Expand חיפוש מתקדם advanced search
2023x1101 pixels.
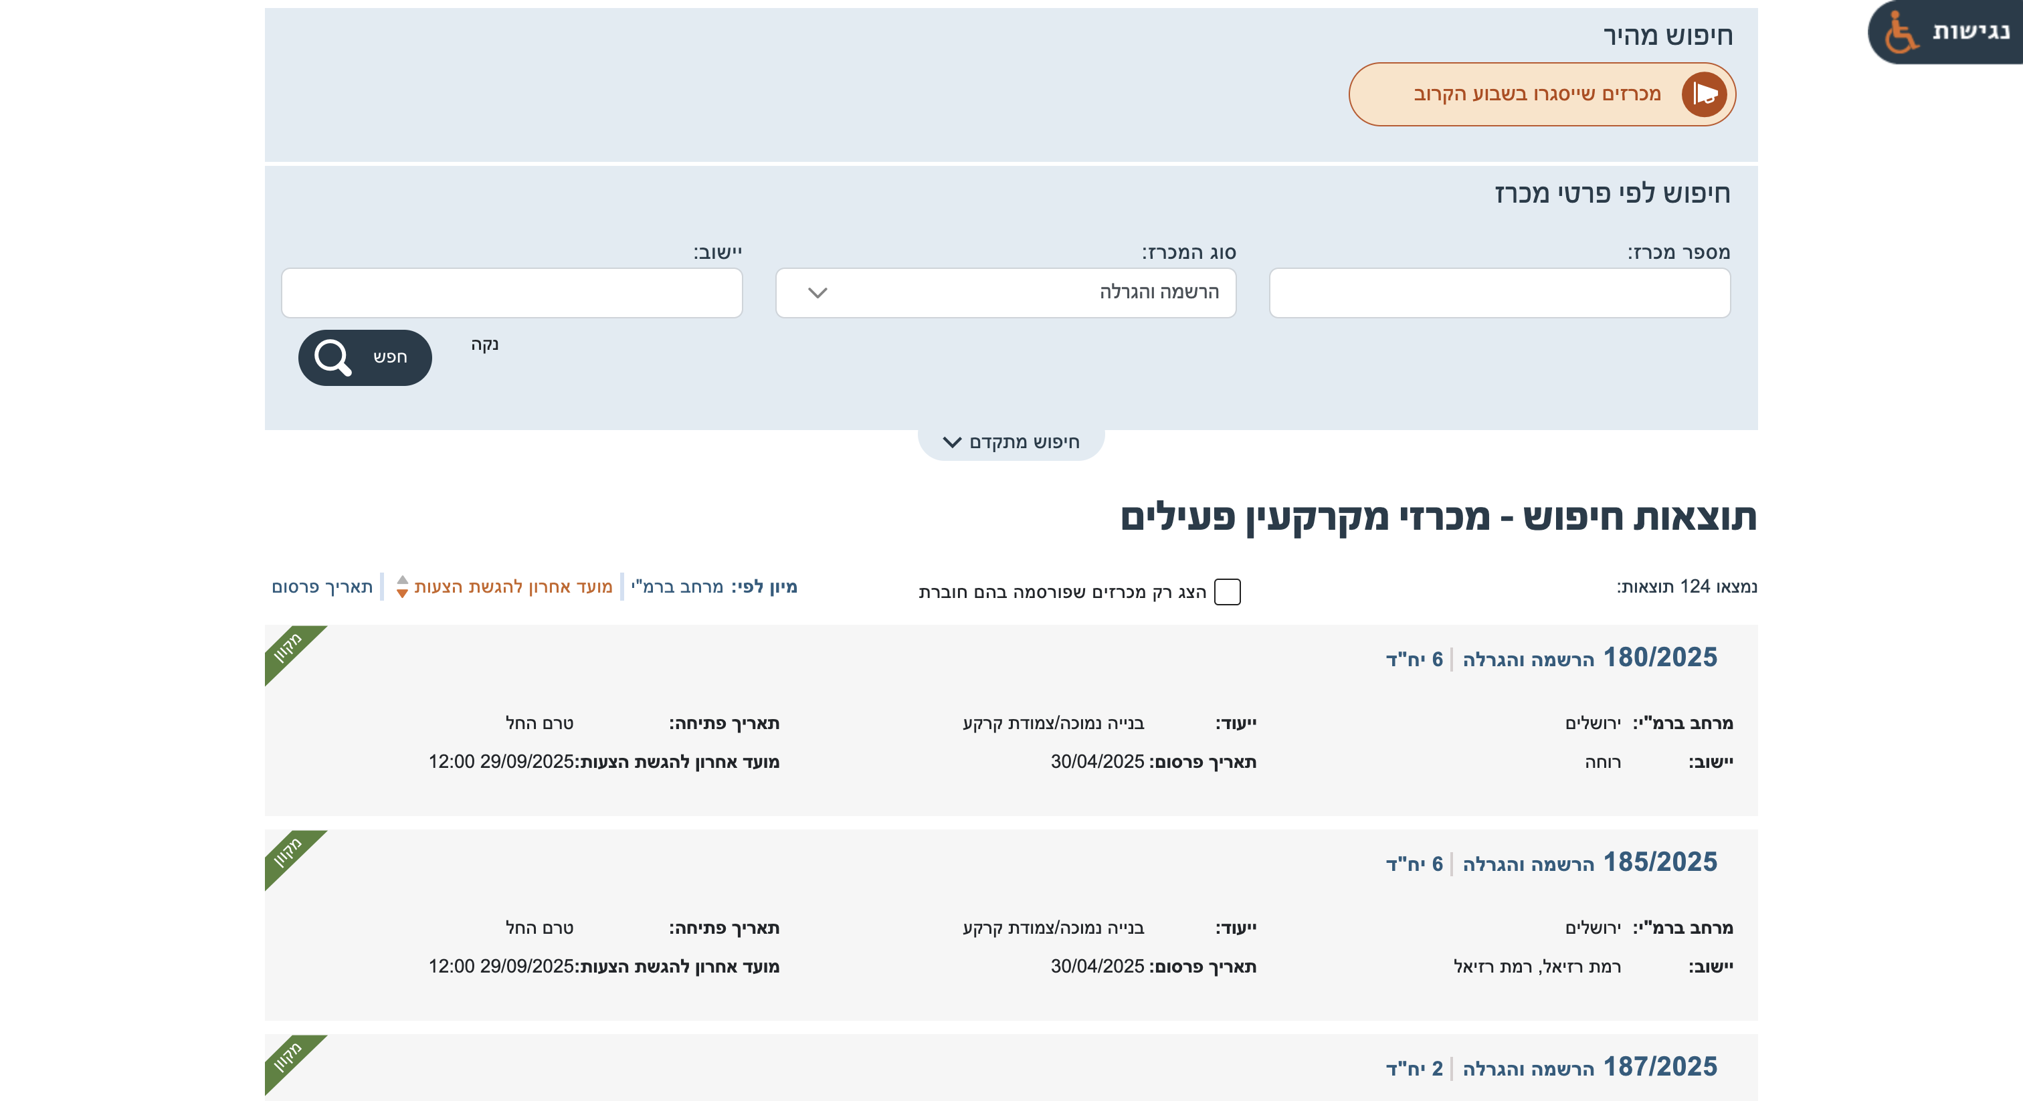(x=1011, y=443)
